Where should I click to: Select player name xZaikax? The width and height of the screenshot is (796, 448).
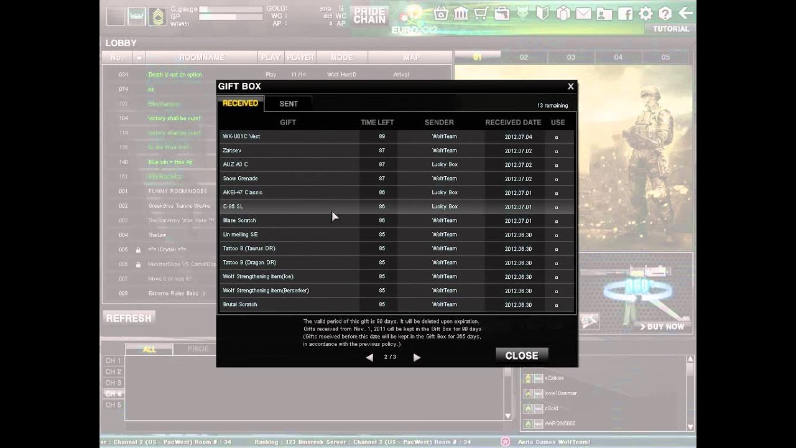pyautogui.click(x=554, y=378)
